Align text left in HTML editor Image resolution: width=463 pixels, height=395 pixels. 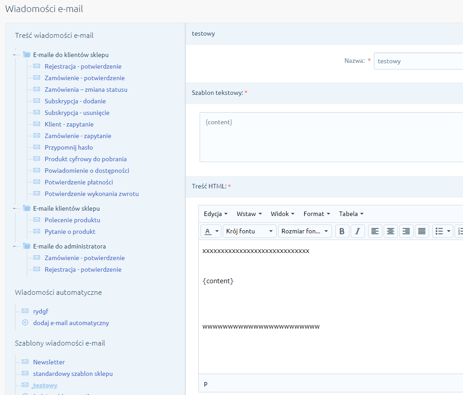tap(375, 231)
